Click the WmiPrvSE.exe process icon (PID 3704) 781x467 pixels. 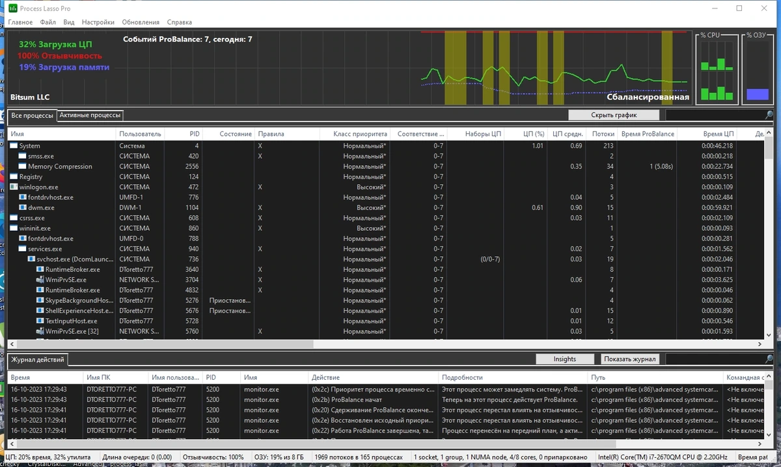point(40,280)
